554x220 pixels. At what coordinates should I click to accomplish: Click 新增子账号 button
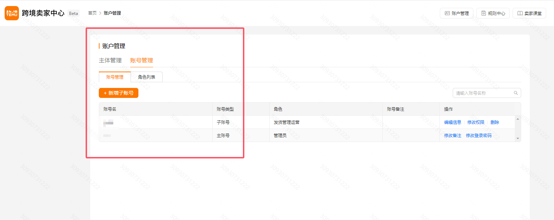[x=118, y=93]
